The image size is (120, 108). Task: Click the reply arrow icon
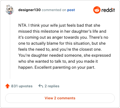[x=41, y=86]
